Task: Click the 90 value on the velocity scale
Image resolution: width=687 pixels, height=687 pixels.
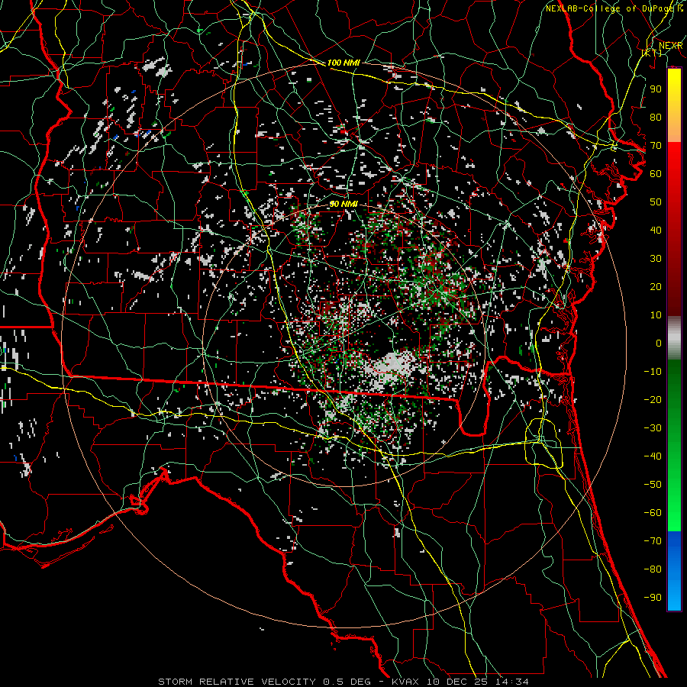Action: tap(656, 89)
